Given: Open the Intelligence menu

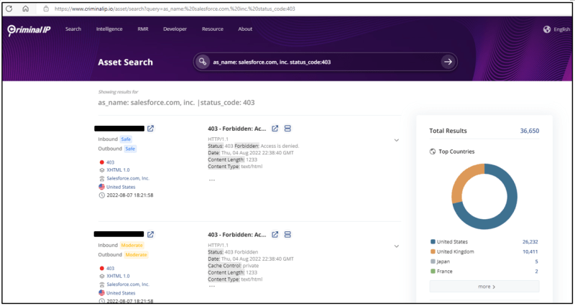Looking at the screenshot, I should (x=109, y=29).
